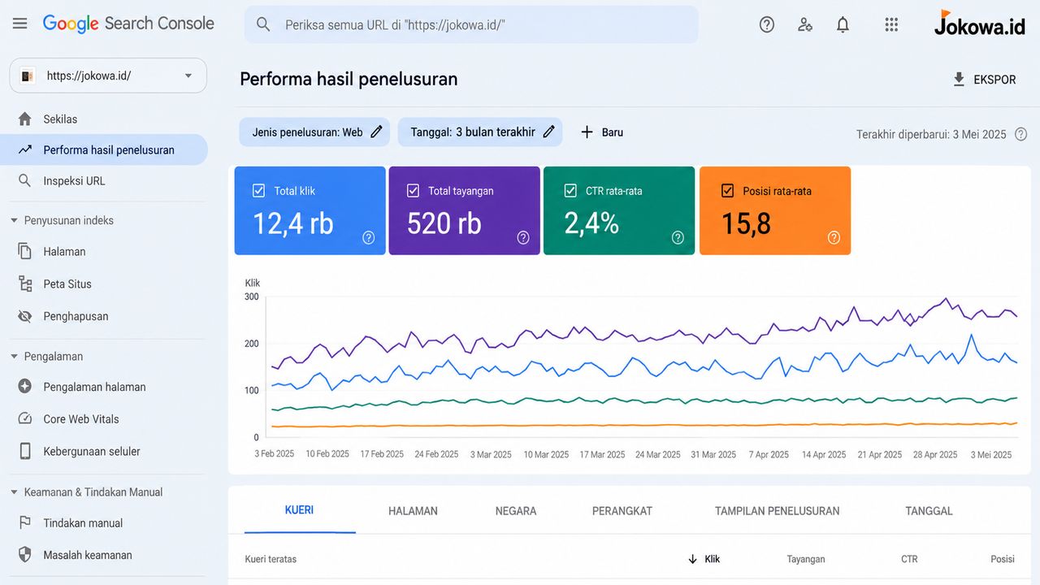Open help on Total klik card
Viewport: 1040px width, 585px height.
pyautogui.click(x=369, y=237)
